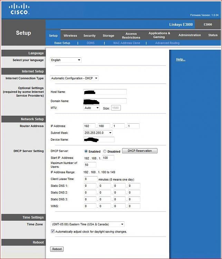Click the MTU Size field
The height and width of the screenshot is (259, 222).
116,108
